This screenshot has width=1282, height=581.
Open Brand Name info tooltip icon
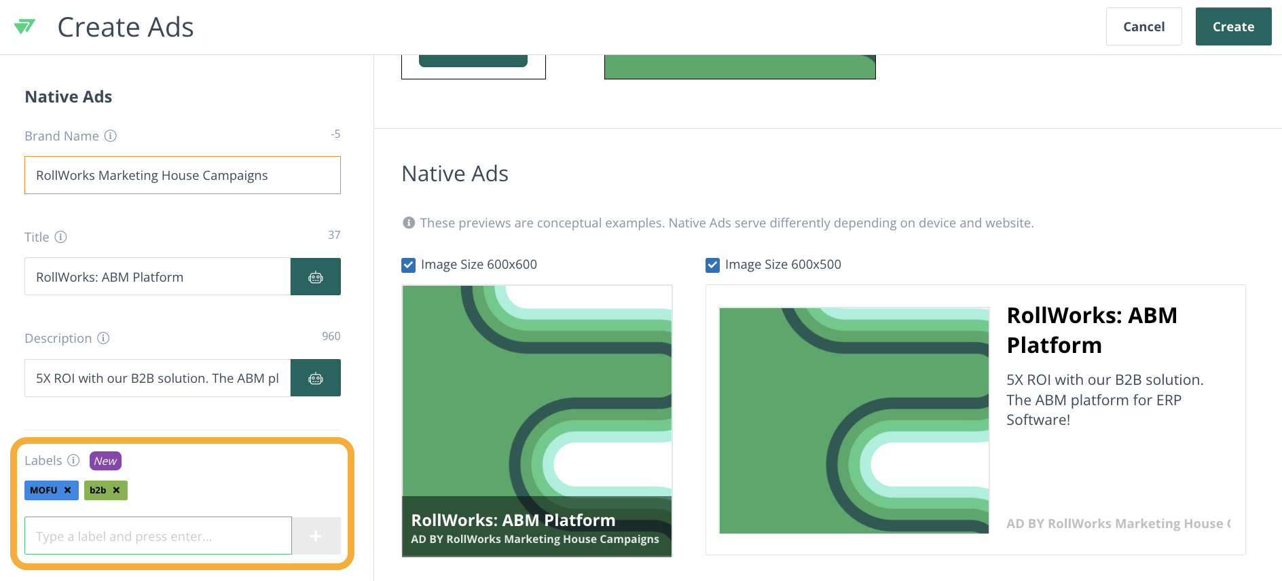111,136
